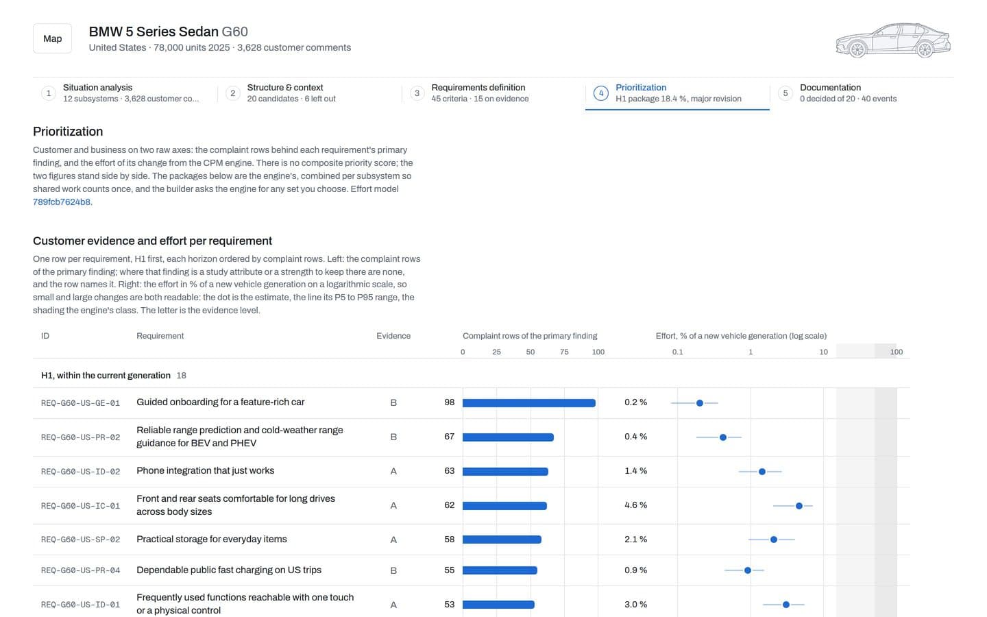Select requirement ID REQ-G60-US-SP-02
Image resolution: width=987 pixels, height=617 pixels.
tap(80, 540)
